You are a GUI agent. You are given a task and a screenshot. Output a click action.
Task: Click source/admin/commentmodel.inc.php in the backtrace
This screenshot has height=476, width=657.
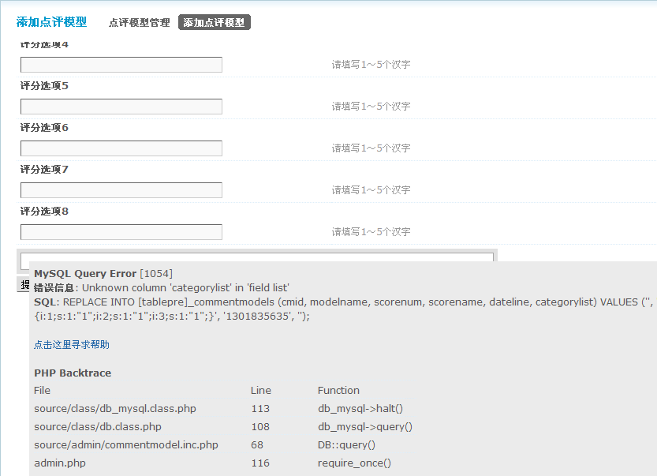coord(126,445)
